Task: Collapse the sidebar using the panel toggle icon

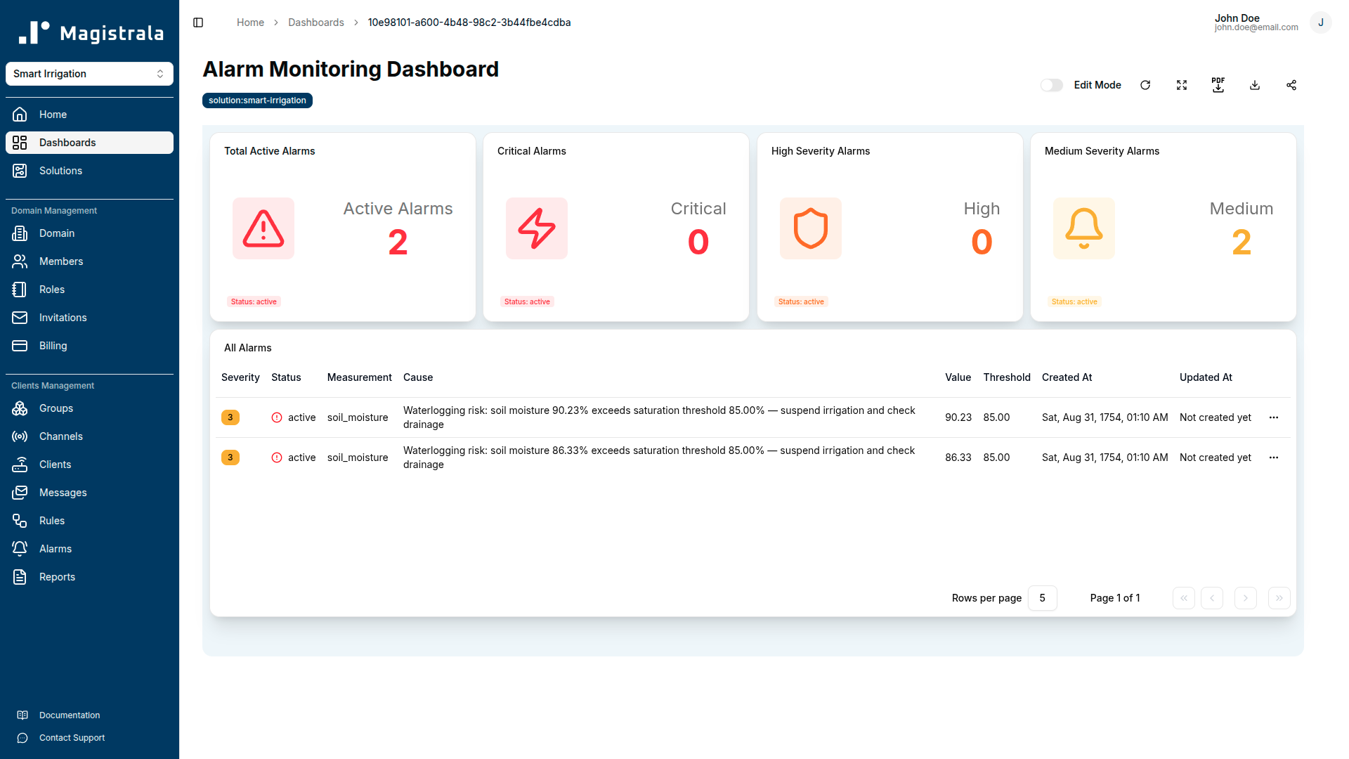Action: pos(197,22)
